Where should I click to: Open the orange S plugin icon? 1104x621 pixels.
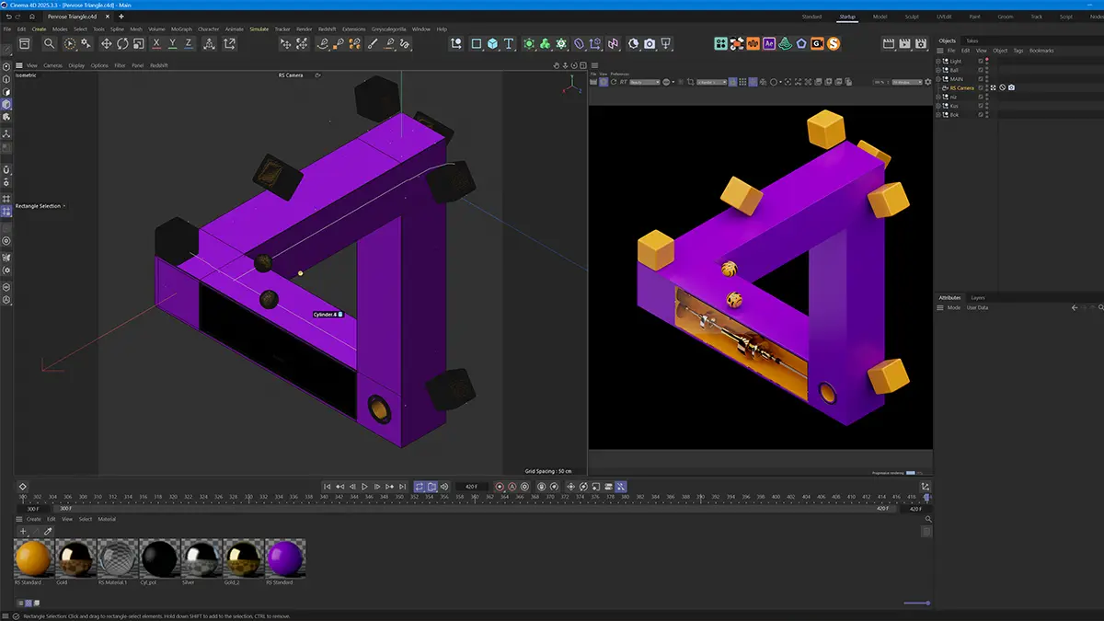(834, 43)
